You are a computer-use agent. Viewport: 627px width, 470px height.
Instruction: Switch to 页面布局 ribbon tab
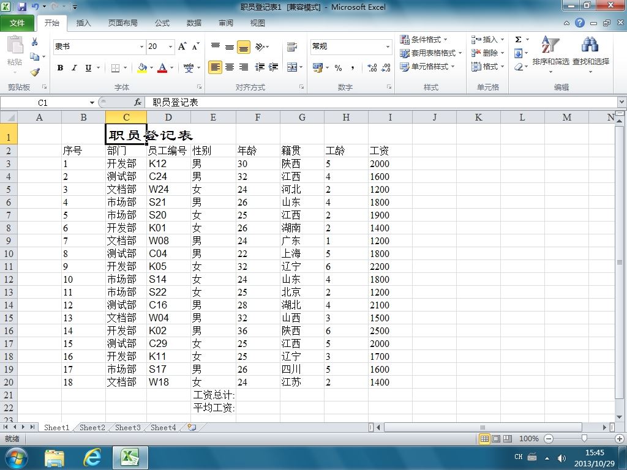122,23
